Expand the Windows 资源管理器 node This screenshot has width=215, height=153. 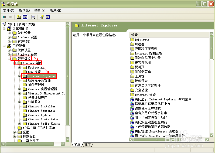point(20,89)
